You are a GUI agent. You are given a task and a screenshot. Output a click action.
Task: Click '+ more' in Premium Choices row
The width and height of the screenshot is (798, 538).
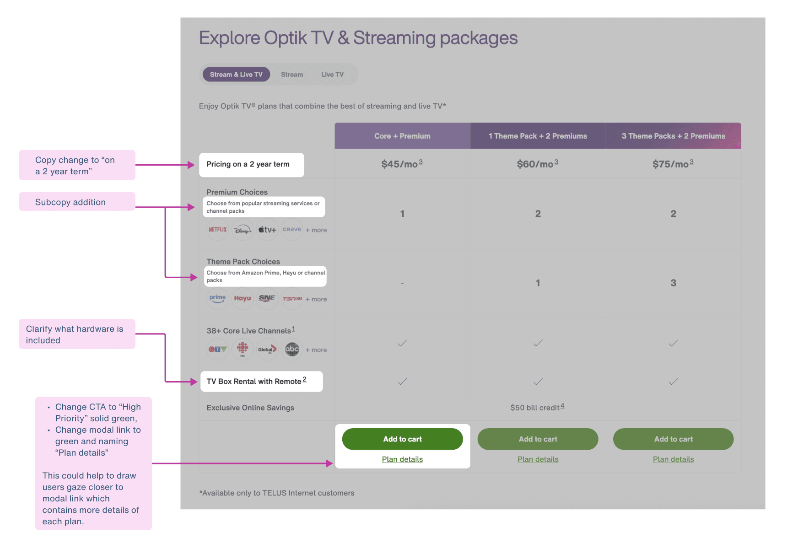(316, 230)
